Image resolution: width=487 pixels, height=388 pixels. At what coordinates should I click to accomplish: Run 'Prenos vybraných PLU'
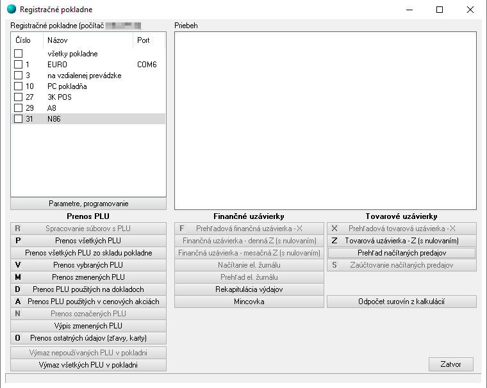click(x=88, y=265)
